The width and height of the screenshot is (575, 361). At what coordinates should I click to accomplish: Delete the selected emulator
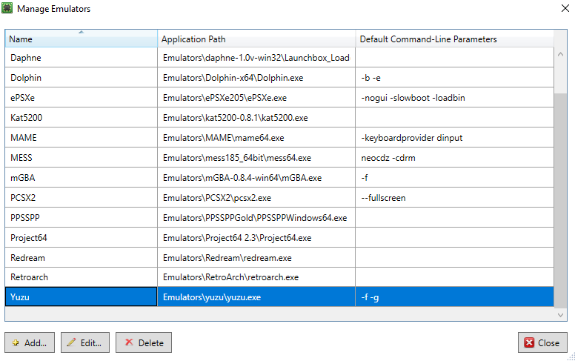(144, 342)
